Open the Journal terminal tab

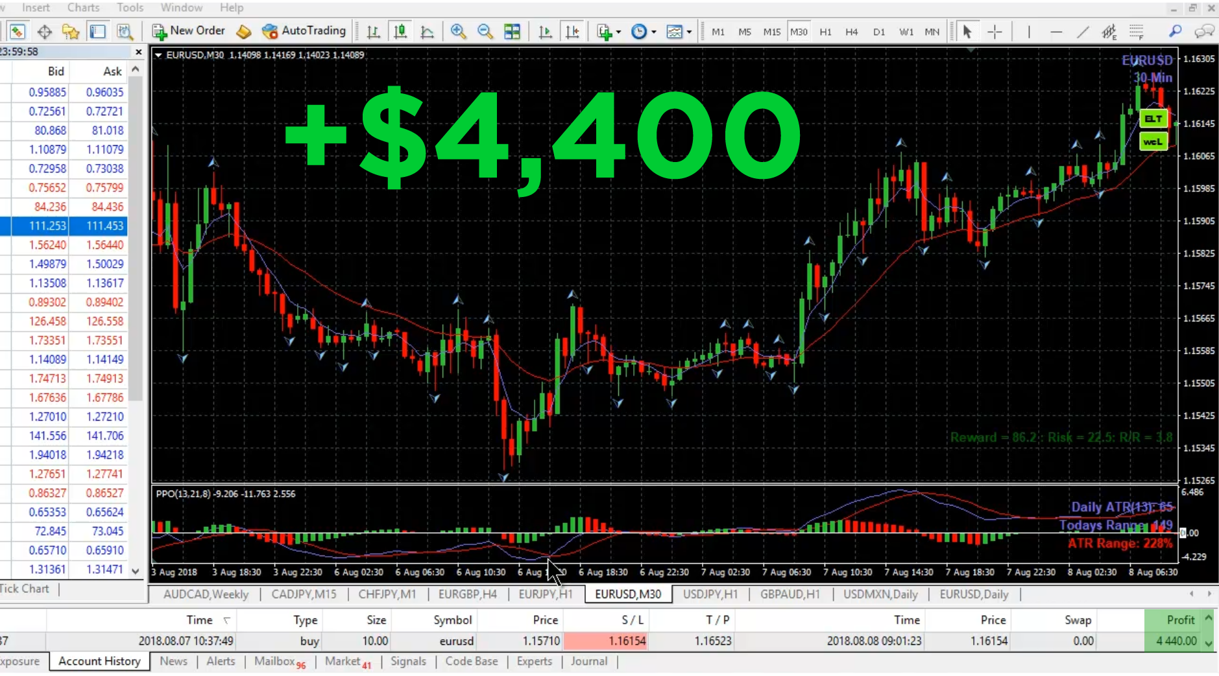589,661
